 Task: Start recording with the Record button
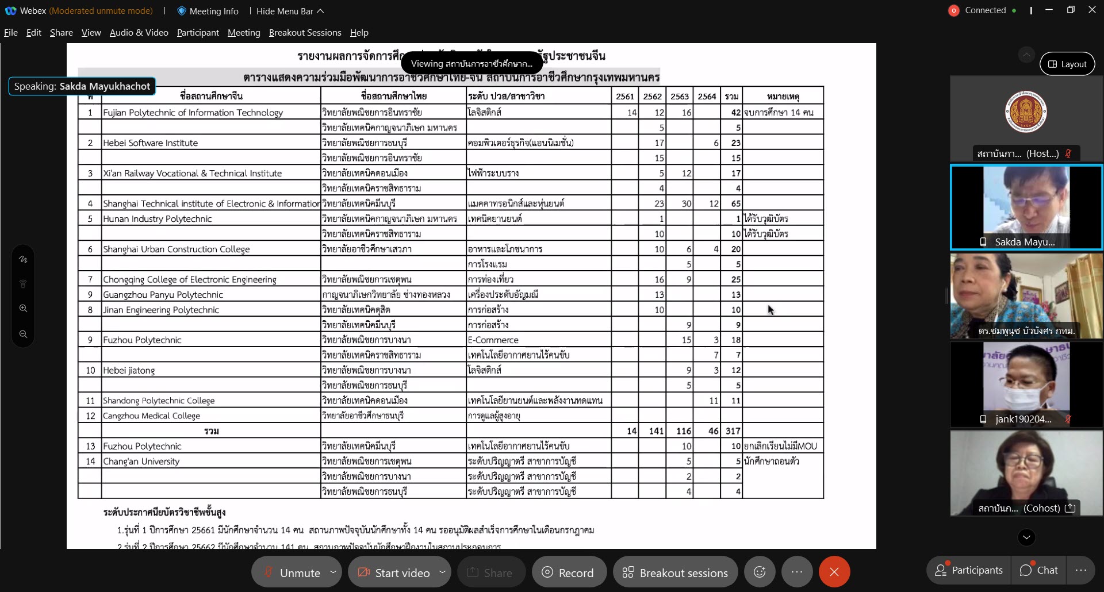[568, 572]
